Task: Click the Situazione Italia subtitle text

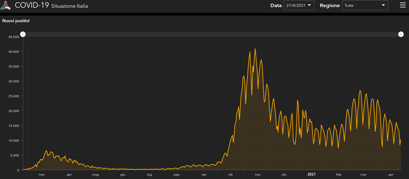Action: point(69,6)
